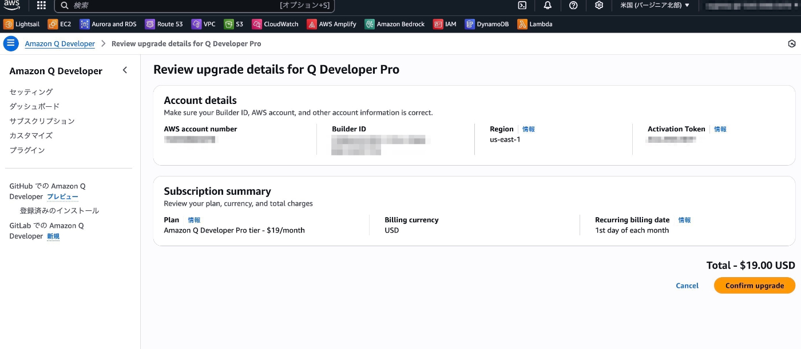Viewport: 801px width, 349px height.
Task: Open Lambda shortcut
Action: point(535,24)
